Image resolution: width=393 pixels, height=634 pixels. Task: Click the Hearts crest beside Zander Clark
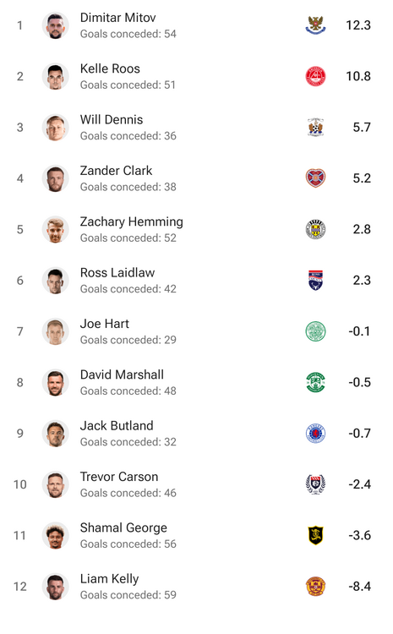[315, 178]
